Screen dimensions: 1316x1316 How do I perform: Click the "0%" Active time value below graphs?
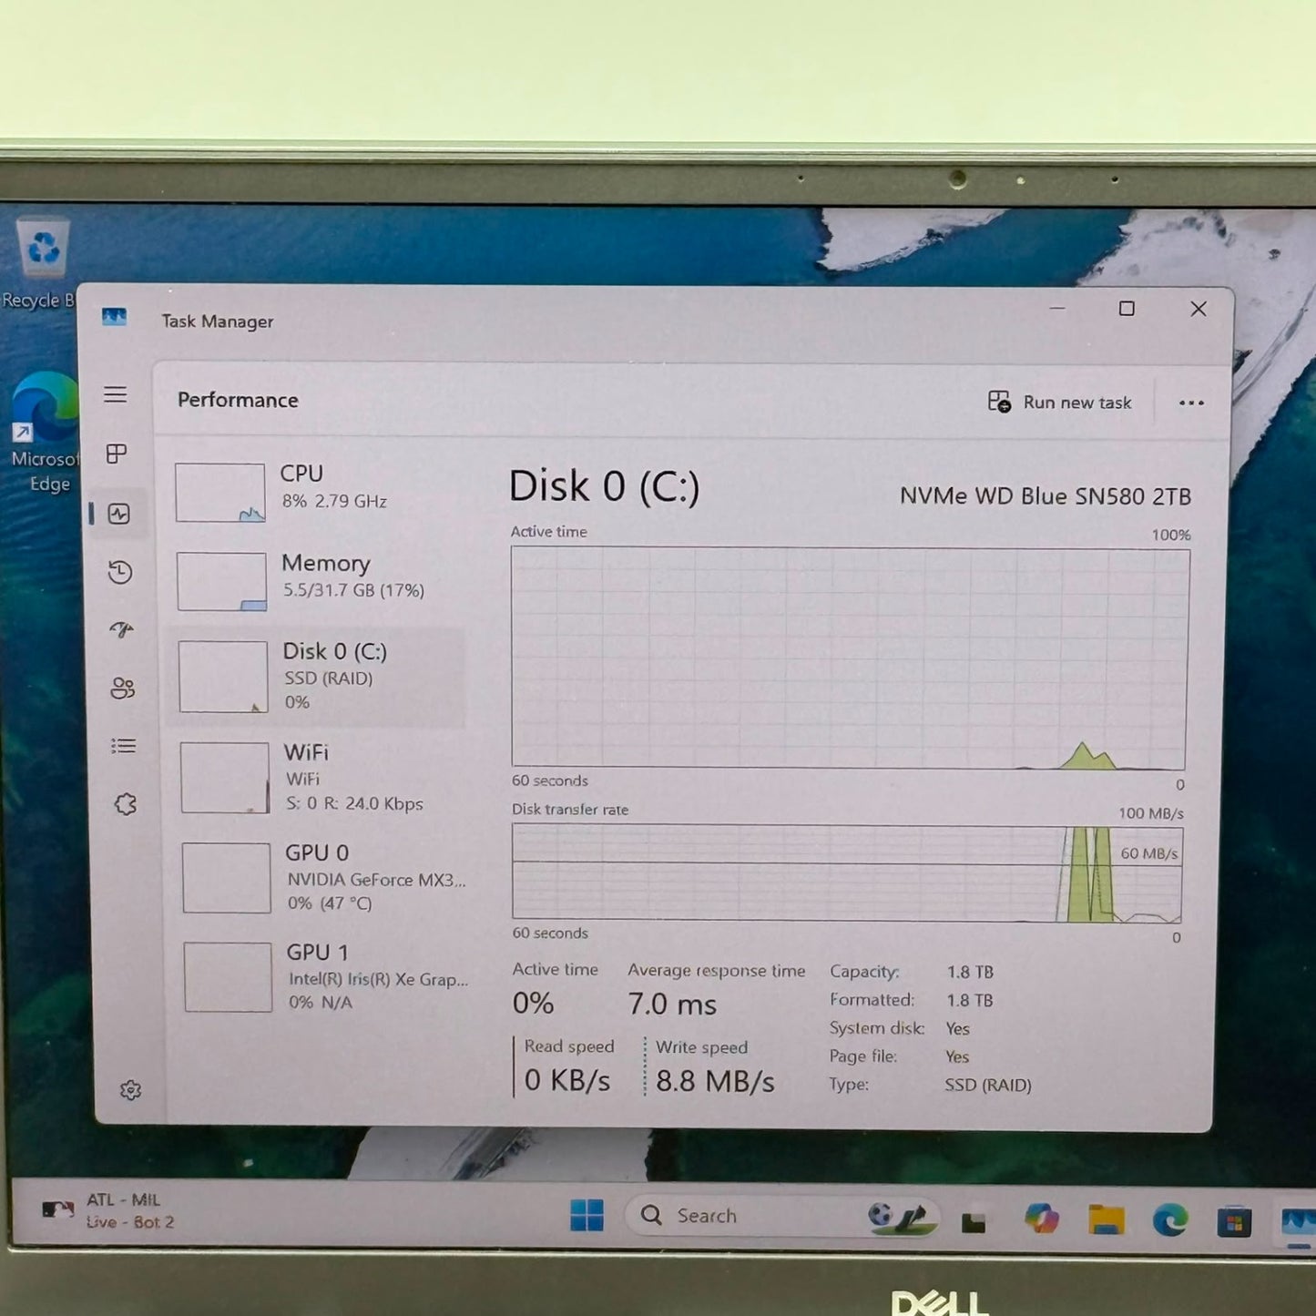tap(533, 1003)
